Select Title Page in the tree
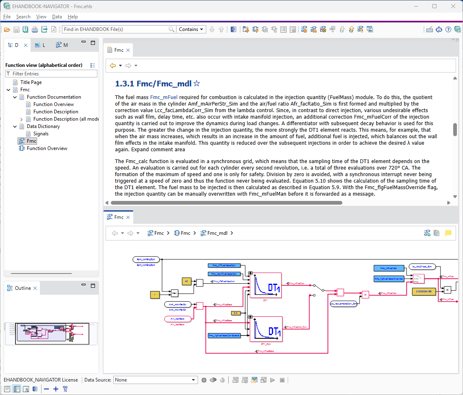The width and height of the screenshot is (463, 395). tap(31, 82)
